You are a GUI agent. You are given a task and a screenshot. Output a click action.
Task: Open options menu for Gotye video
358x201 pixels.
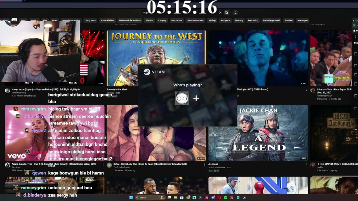(x=205, y=164)
